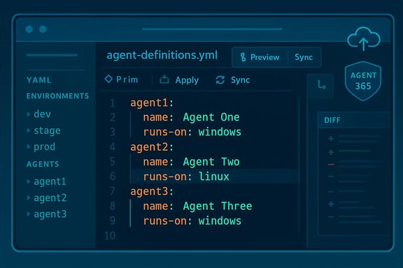Click the agent-definitions.yml file title

tap(162, 55)
